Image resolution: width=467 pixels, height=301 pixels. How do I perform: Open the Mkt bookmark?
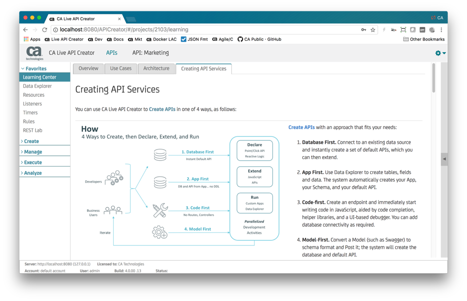pyautogui.click(x=135, y=39)
